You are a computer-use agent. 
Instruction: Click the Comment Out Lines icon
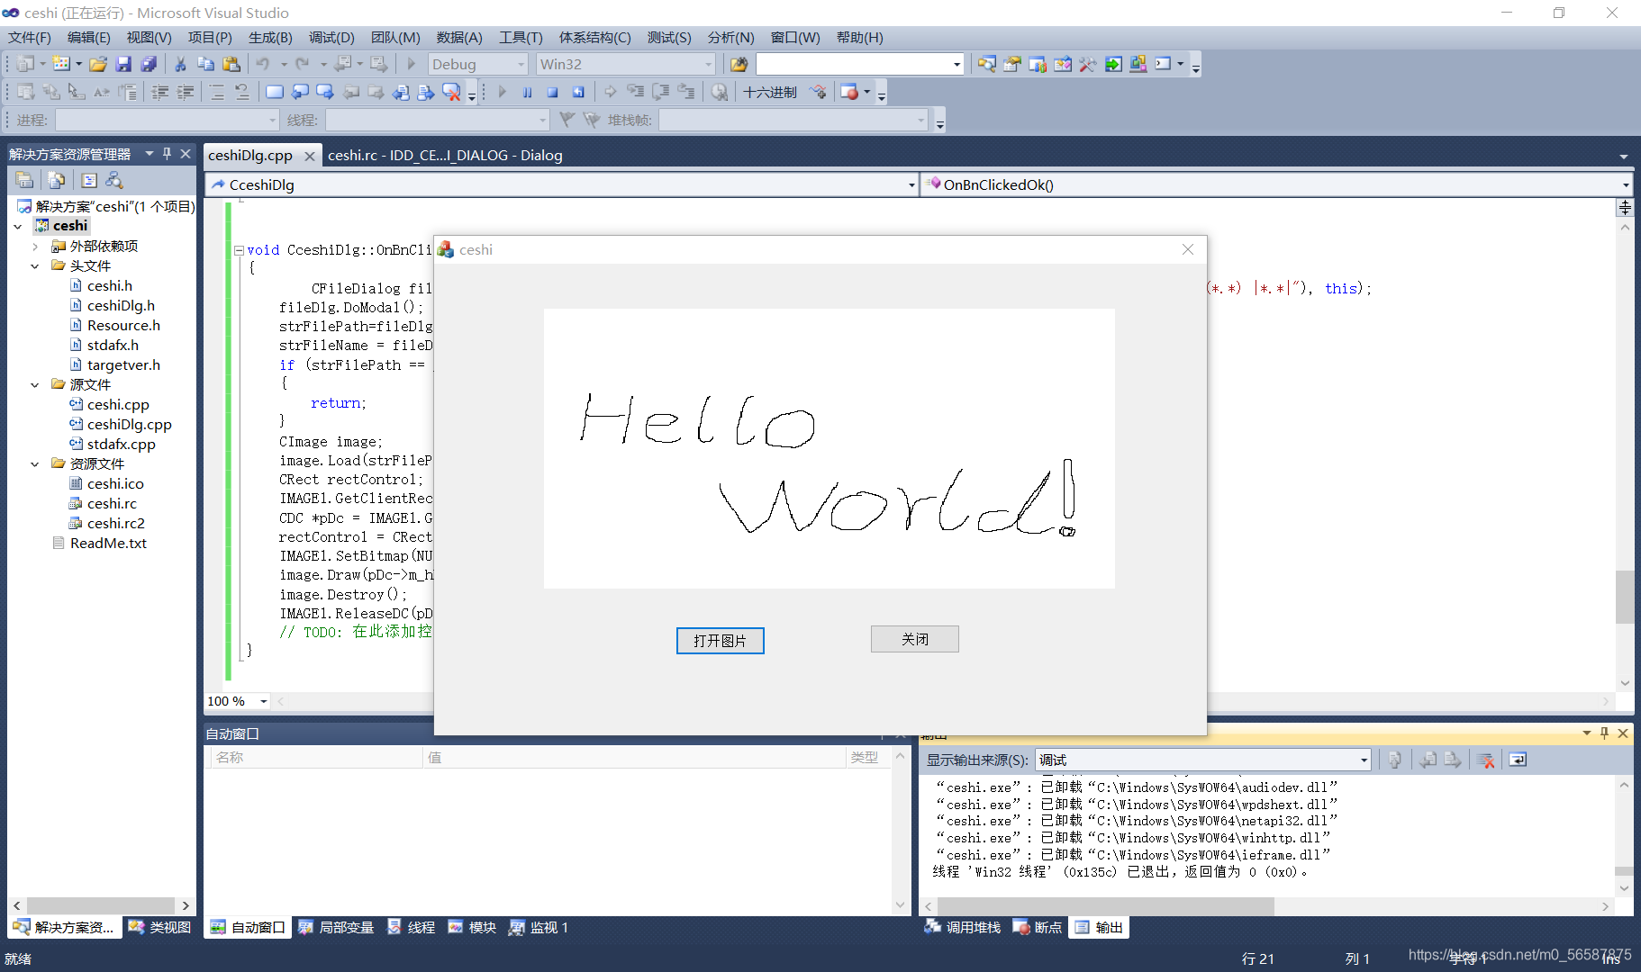coord(217,92)
